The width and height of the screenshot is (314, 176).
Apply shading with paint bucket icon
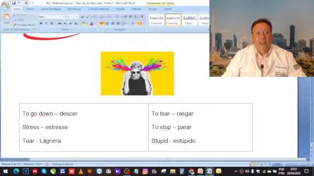coord(132,23)
